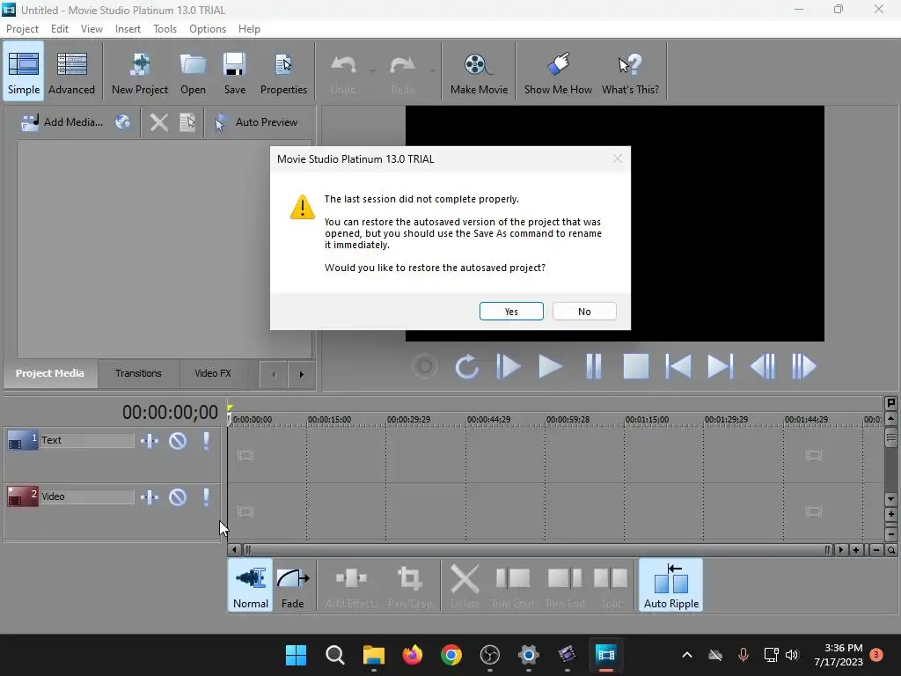Screen dimensions: 901x676
Task: Mute the Text track
Action: tap(178, 441)
